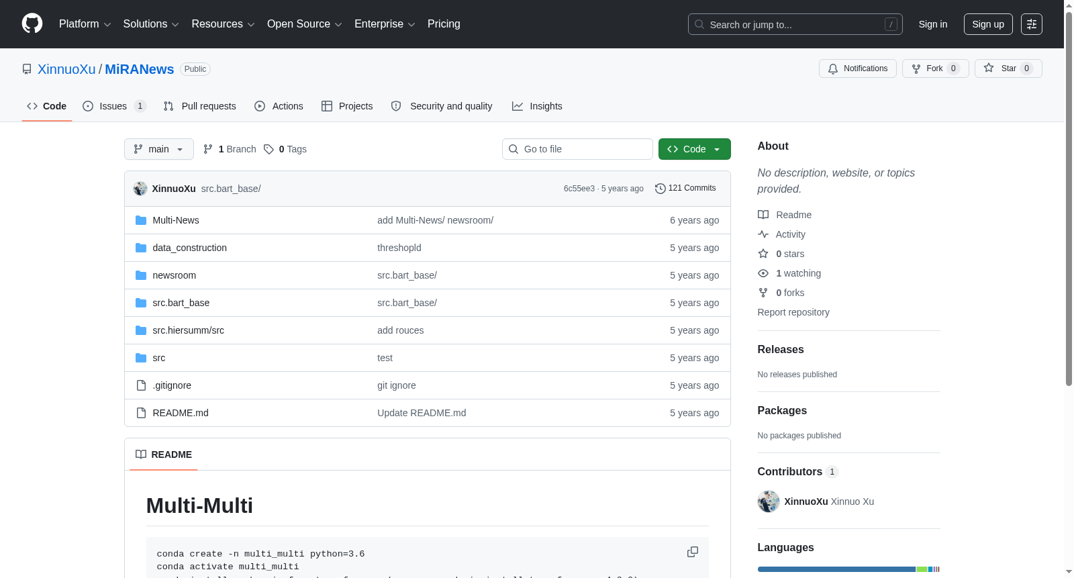Star the MiRANews repository
The height and width of the screenshot is (578, 1074).
pos(1008,68)
